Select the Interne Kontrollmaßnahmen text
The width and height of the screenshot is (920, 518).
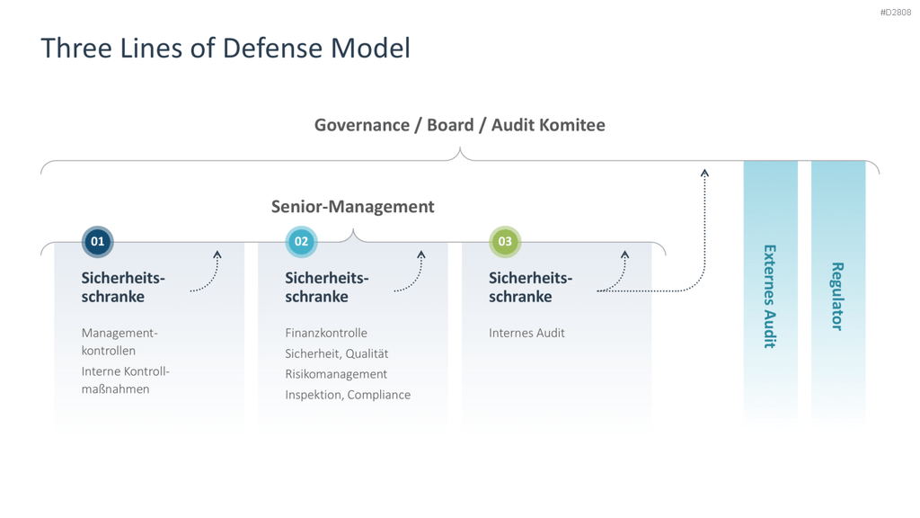click(126, 380)
